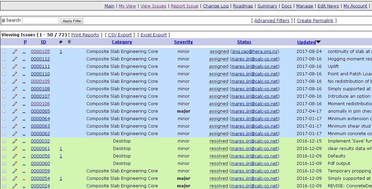
Task: Click the red high-priority arrow on issue 0000054
Action: point(24,179)
